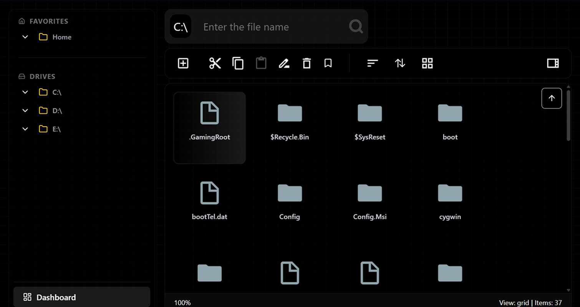Switch to grid view layout icon

pos(428,63)
